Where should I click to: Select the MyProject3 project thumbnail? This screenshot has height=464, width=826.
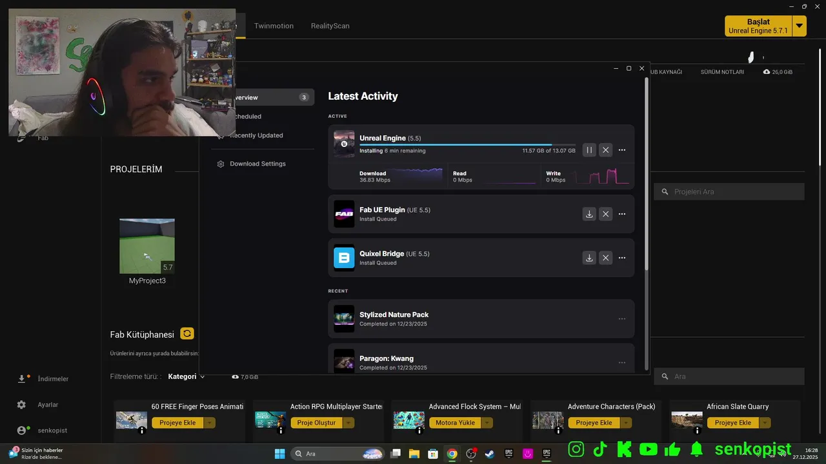click(x=147, y=246)
